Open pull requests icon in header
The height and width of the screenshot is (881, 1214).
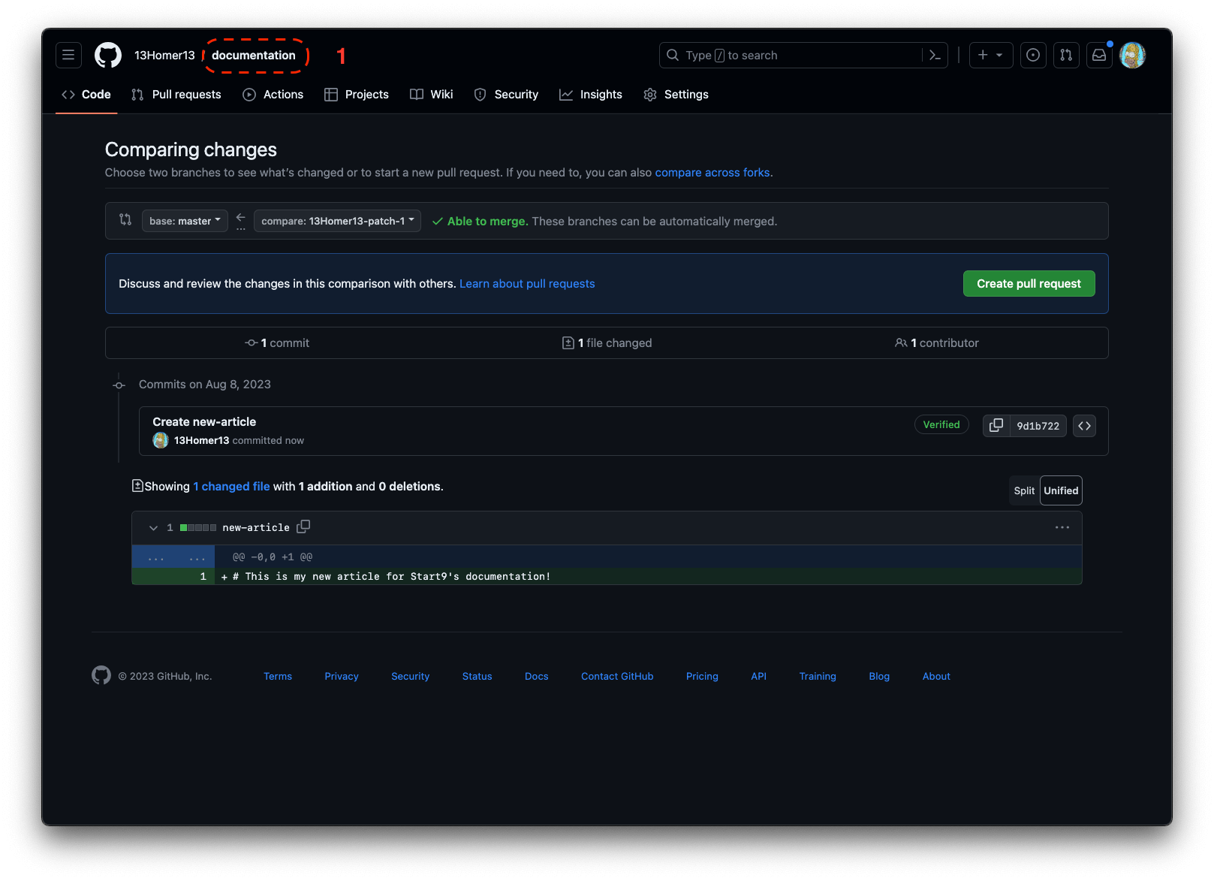pos(1066,55)
